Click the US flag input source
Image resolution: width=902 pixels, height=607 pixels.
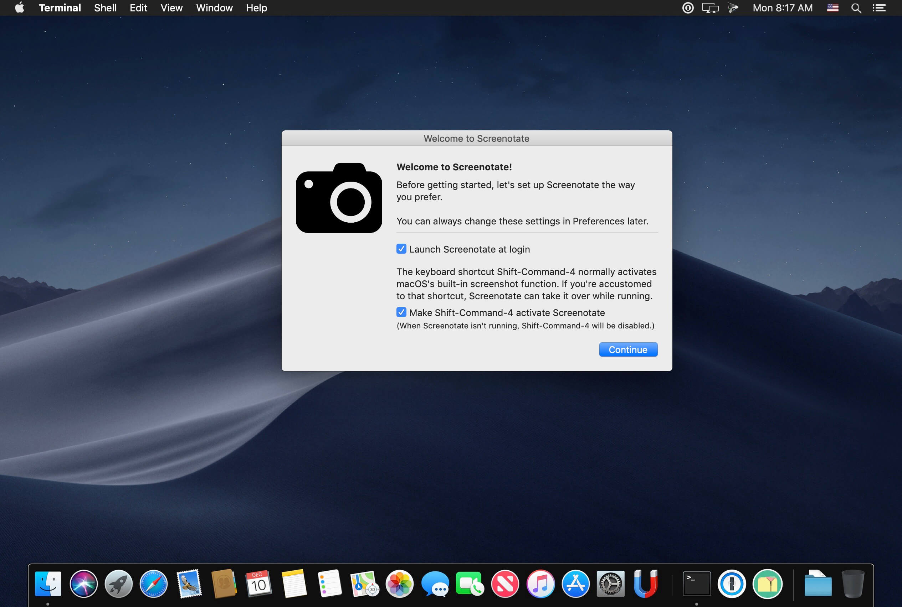[832, 8]
